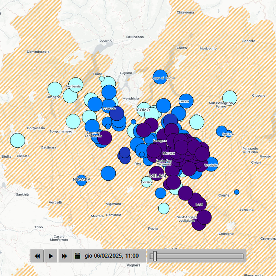This screenshot has height=276, width=276.
Task: Click the Clusone map label
Action: click(259, 95)
